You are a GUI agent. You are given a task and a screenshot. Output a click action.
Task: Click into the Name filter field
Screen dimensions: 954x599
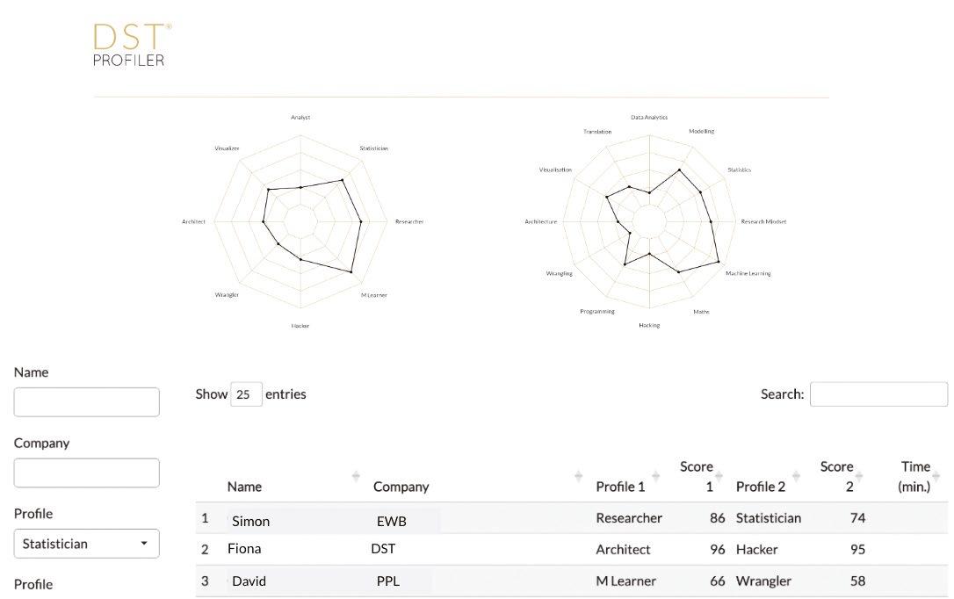click(86, 402)
